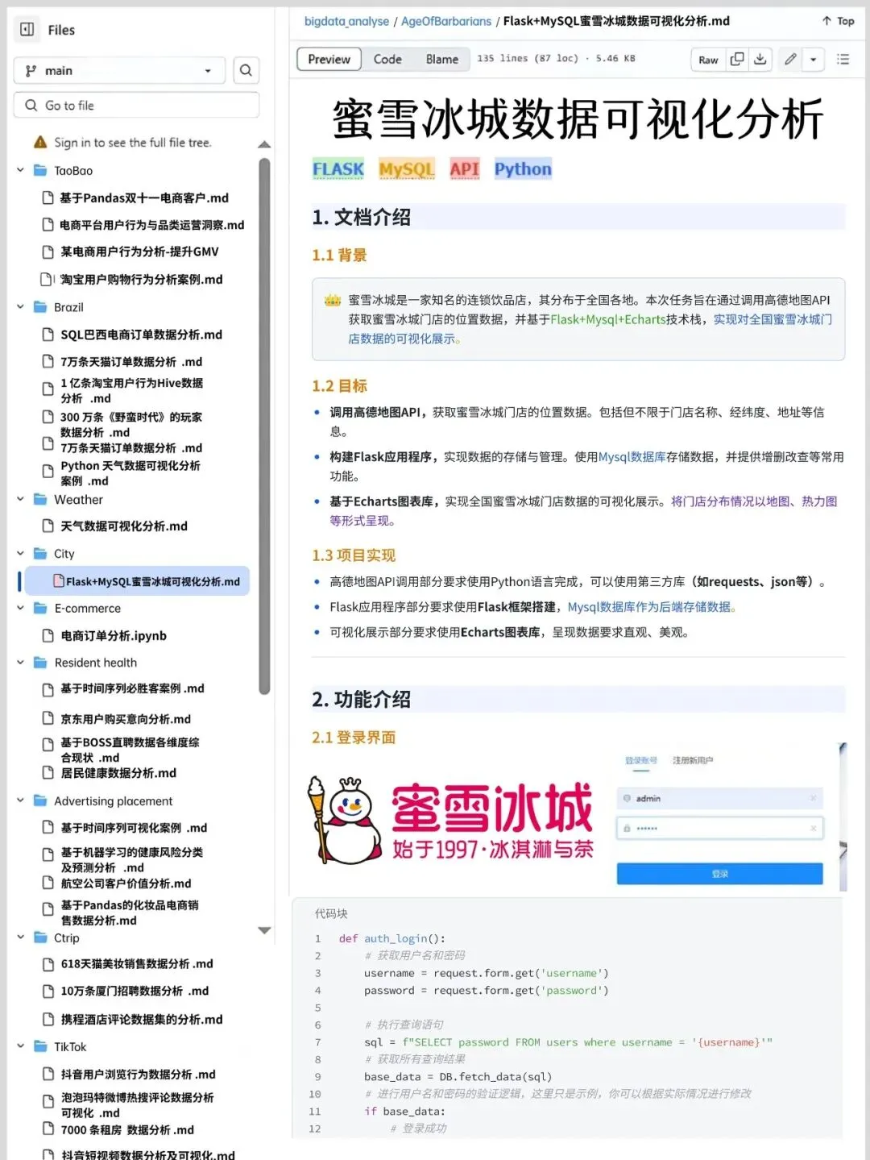Click heading 1. 文档介绍

[361, 218]
